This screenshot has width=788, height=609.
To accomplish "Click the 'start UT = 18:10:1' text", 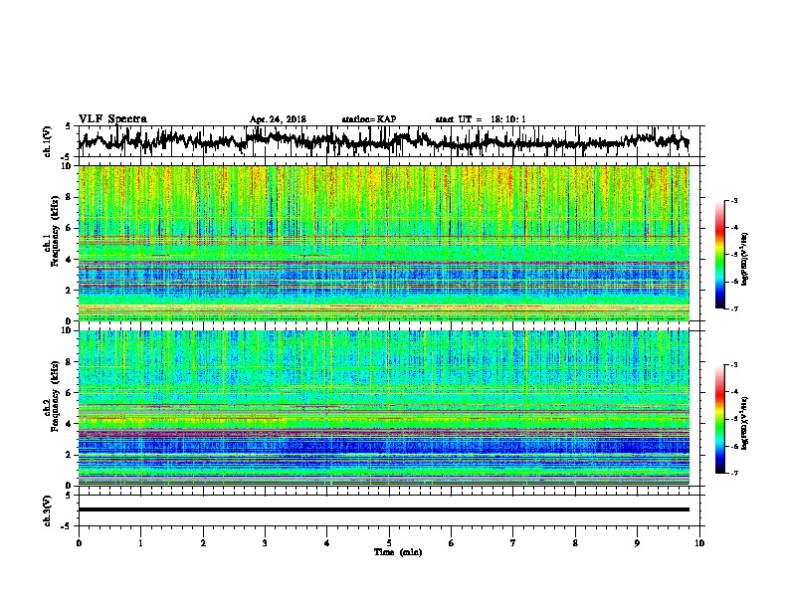I will click(481, 119).
